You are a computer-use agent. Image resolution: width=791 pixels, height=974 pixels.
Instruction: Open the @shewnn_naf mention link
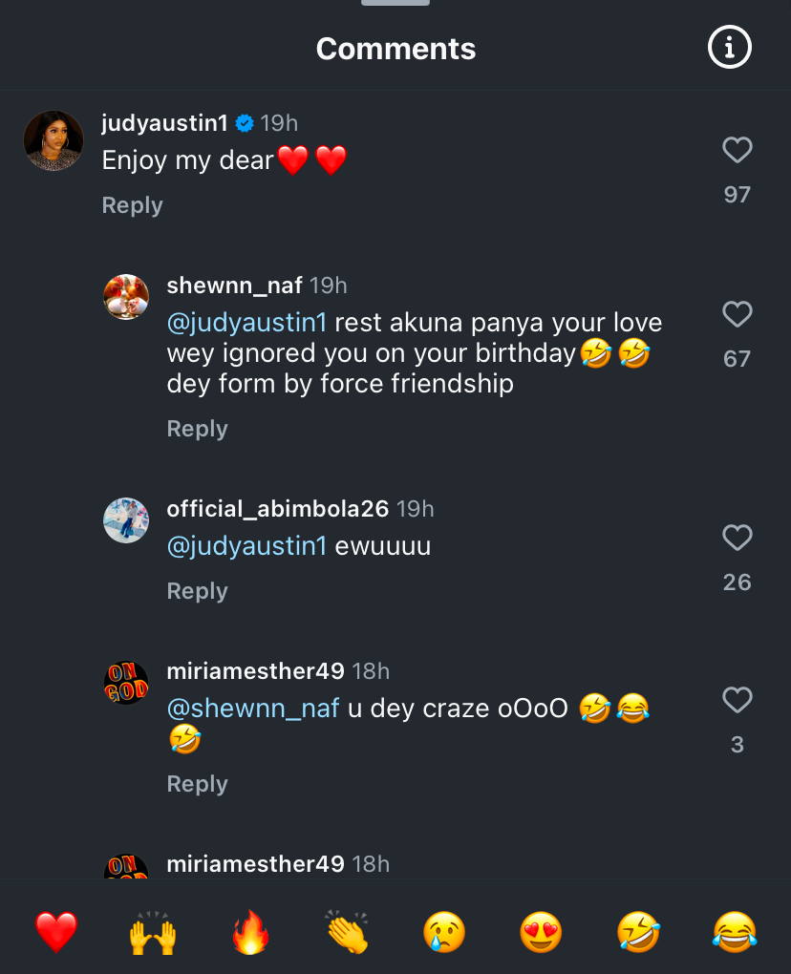tap(253, 709)
